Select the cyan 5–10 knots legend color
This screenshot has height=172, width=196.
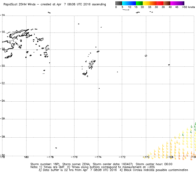point(126,3)
